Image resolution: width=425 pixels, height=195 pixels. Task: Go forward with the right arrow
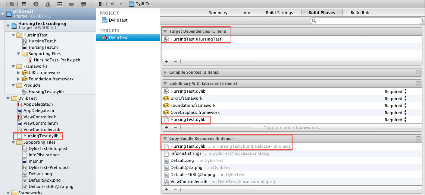121,4
